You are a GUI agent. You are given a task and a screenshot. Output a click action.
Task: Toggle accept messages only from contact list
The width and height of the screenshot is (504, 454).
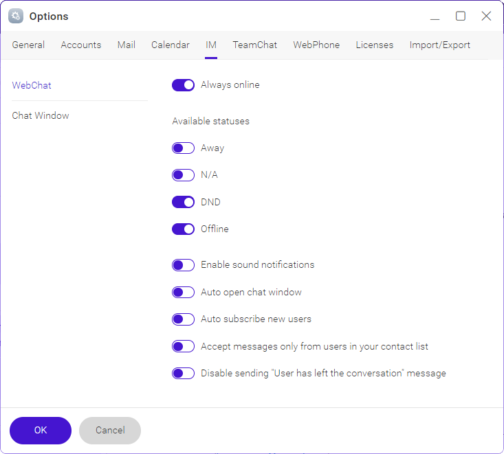pos(183,346)
